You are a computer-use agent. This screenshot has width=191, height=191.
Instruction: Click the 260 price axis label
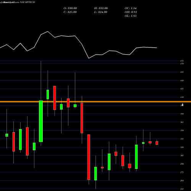pyautogui.click(x=182, y=181)
